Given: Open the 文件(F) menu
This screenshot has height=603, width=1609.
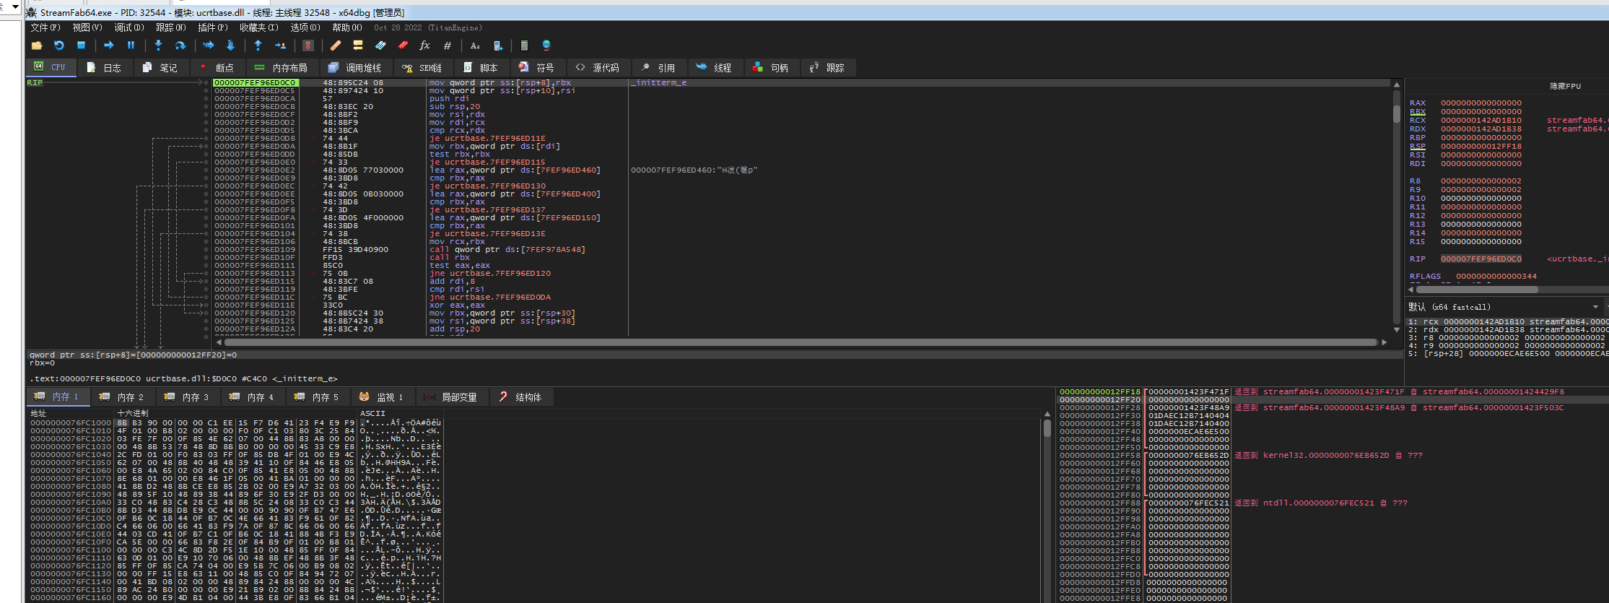Looking at the screenshot, I should click(45, 27).
